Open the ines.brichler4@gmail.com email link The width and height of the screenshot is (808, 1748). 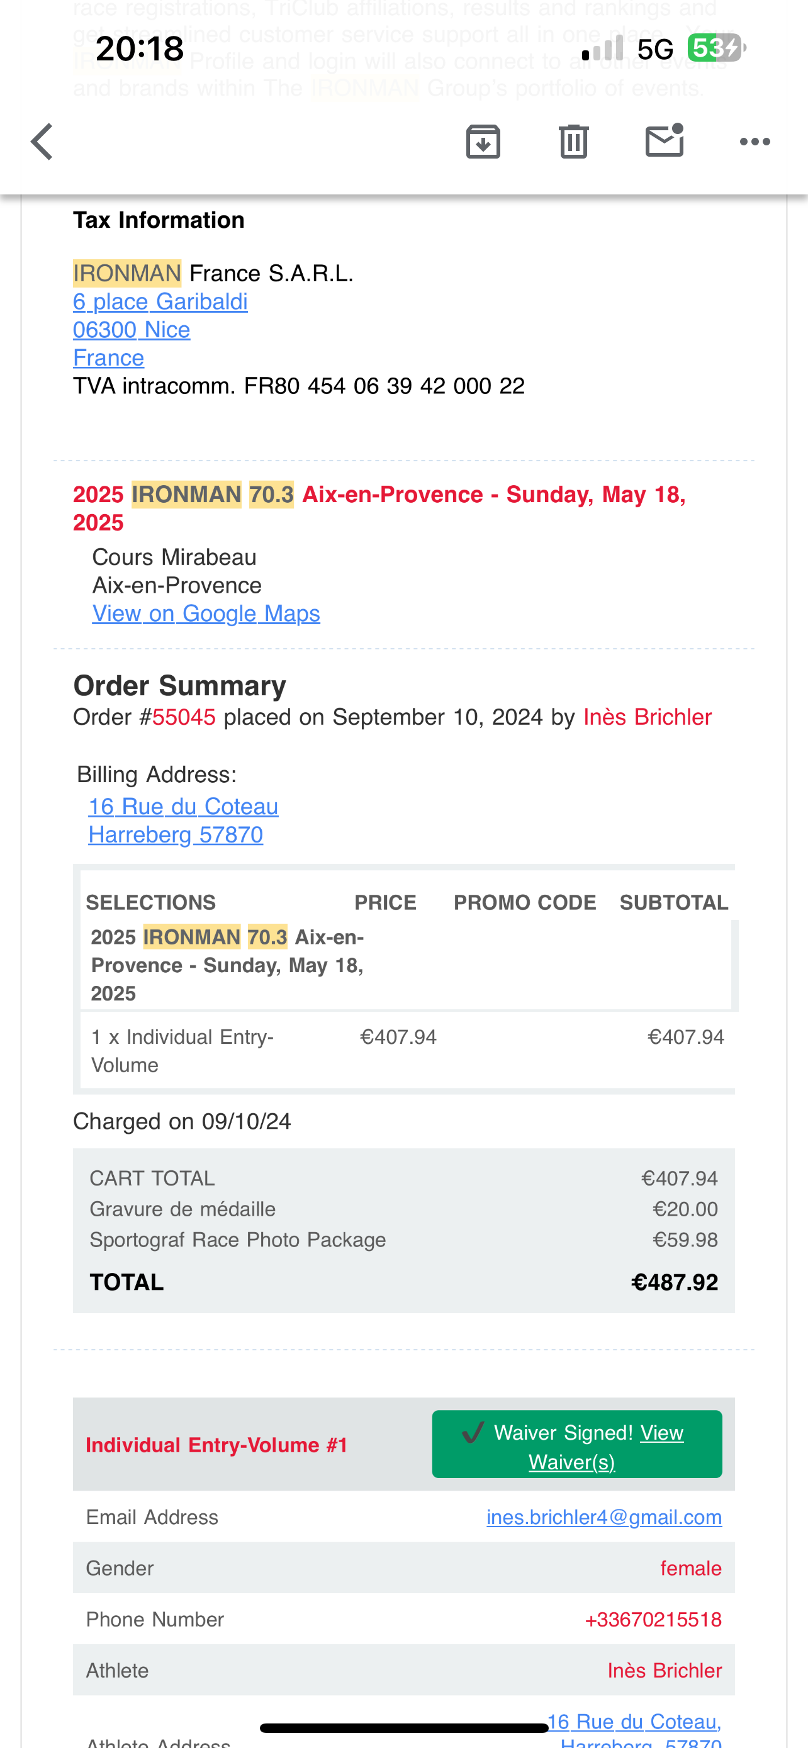(x=603, y=1517)
